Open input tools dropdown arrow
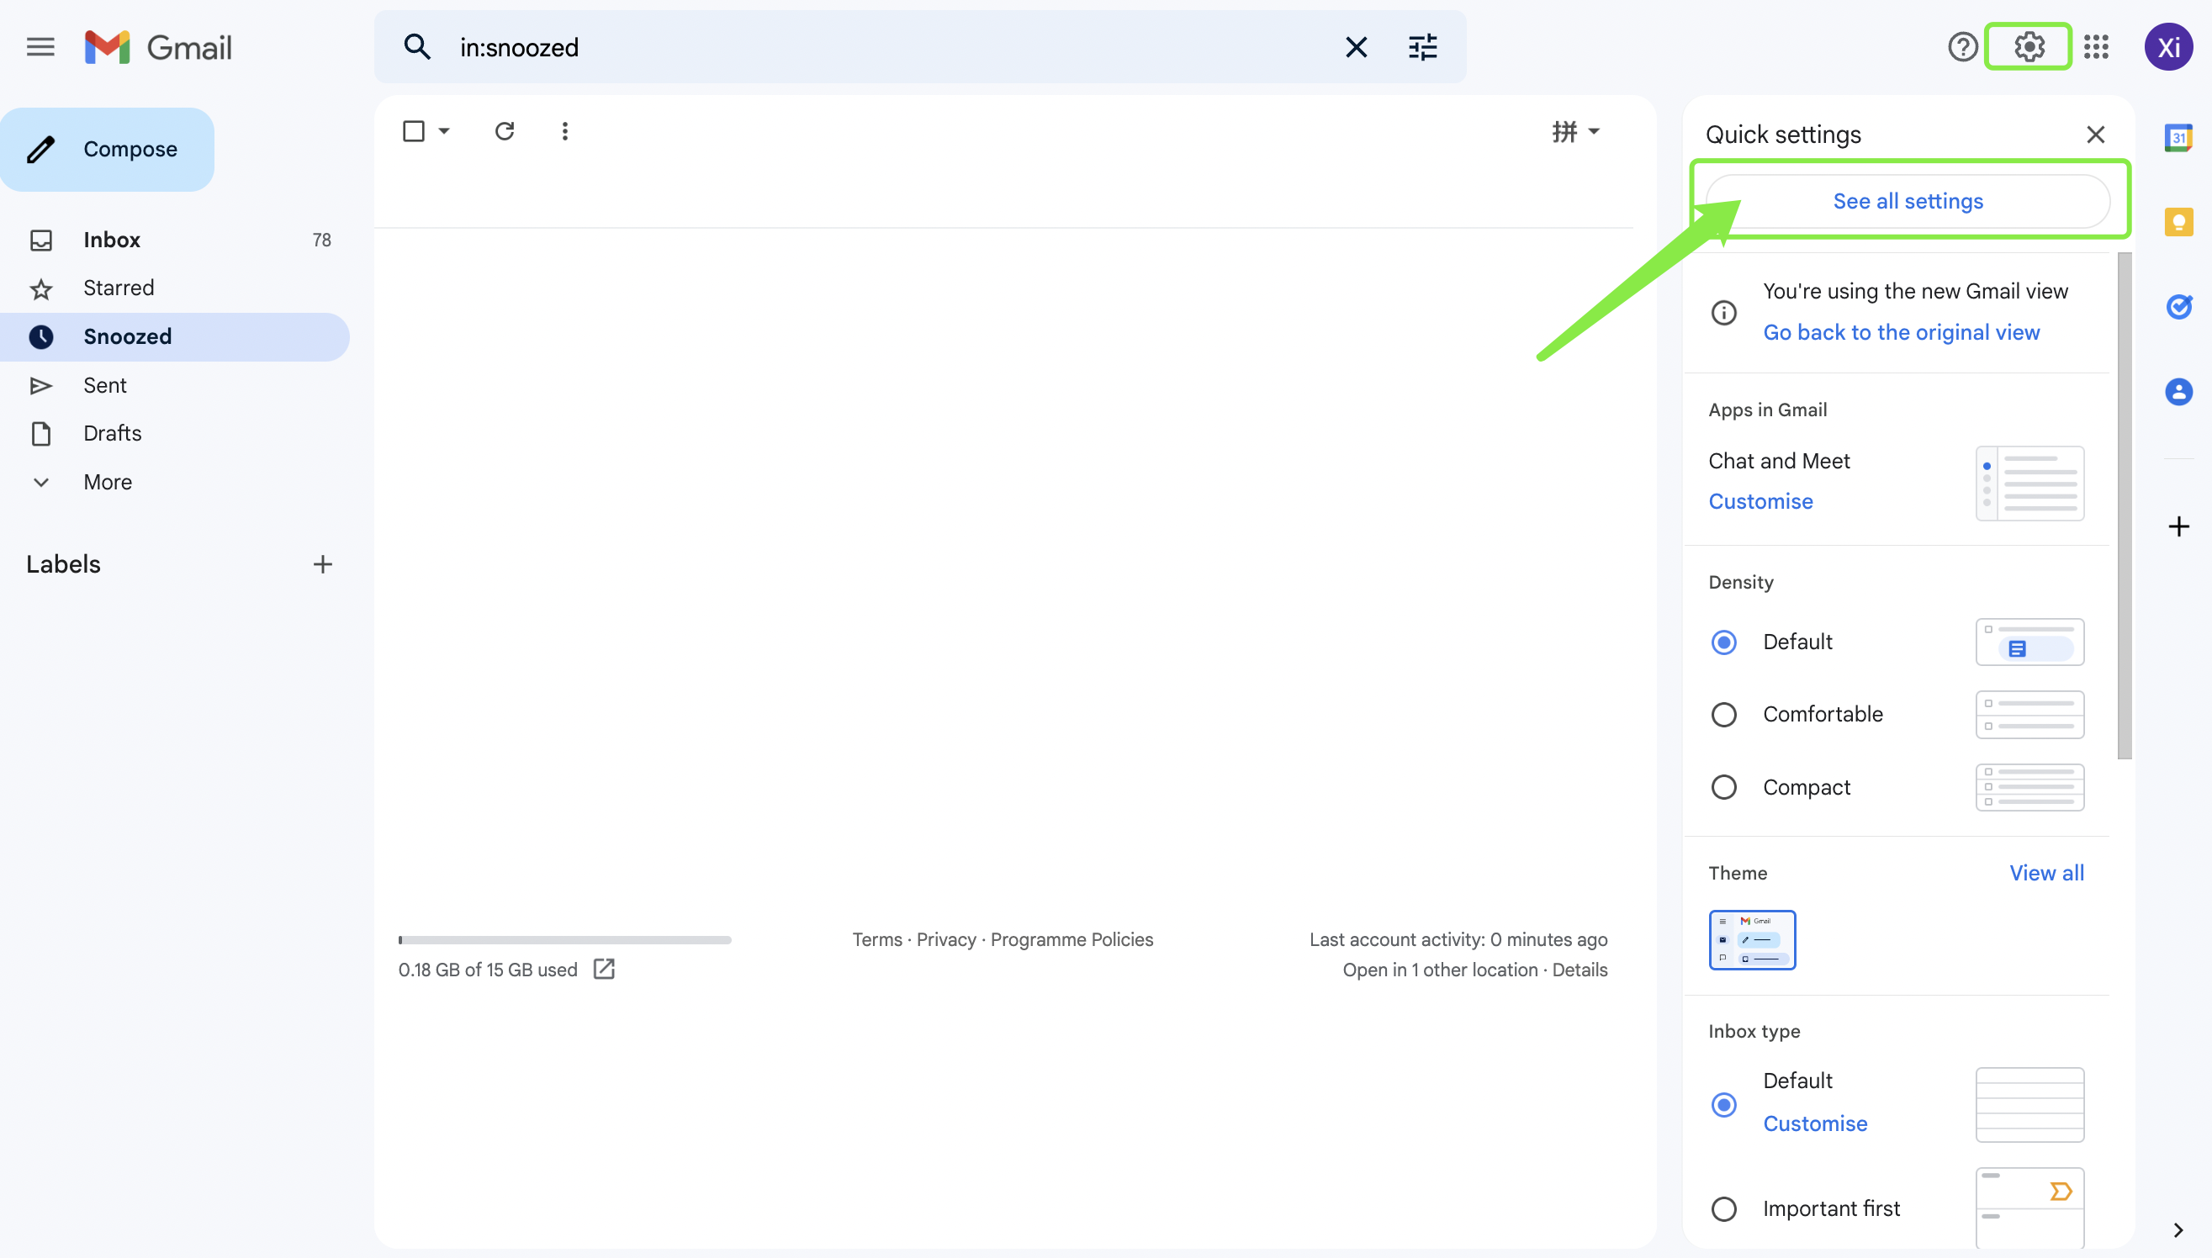This screenshot has height=1258, width=2212. [x=1594, y=131]
